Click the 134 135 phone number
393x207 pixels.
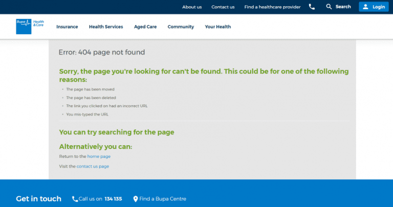113,199
